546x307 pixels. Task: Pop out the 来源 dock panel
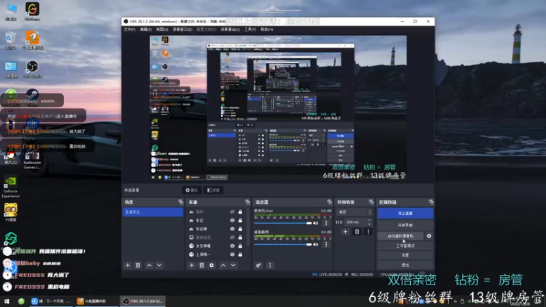click(248, 202)
